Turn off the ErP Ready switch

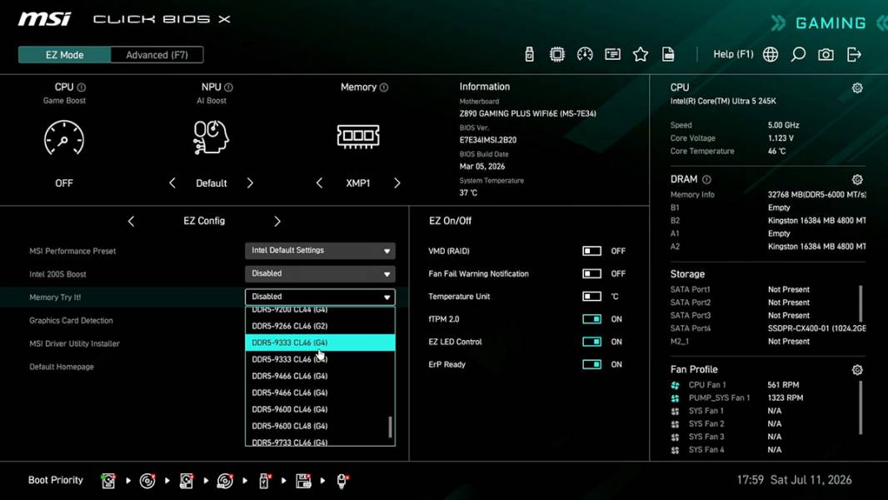pos(591,364)
